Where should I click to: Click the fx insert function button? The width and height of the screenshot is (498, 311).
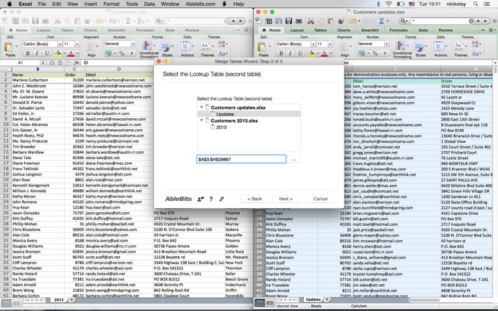pyautogui.click(x=77, y=63)
